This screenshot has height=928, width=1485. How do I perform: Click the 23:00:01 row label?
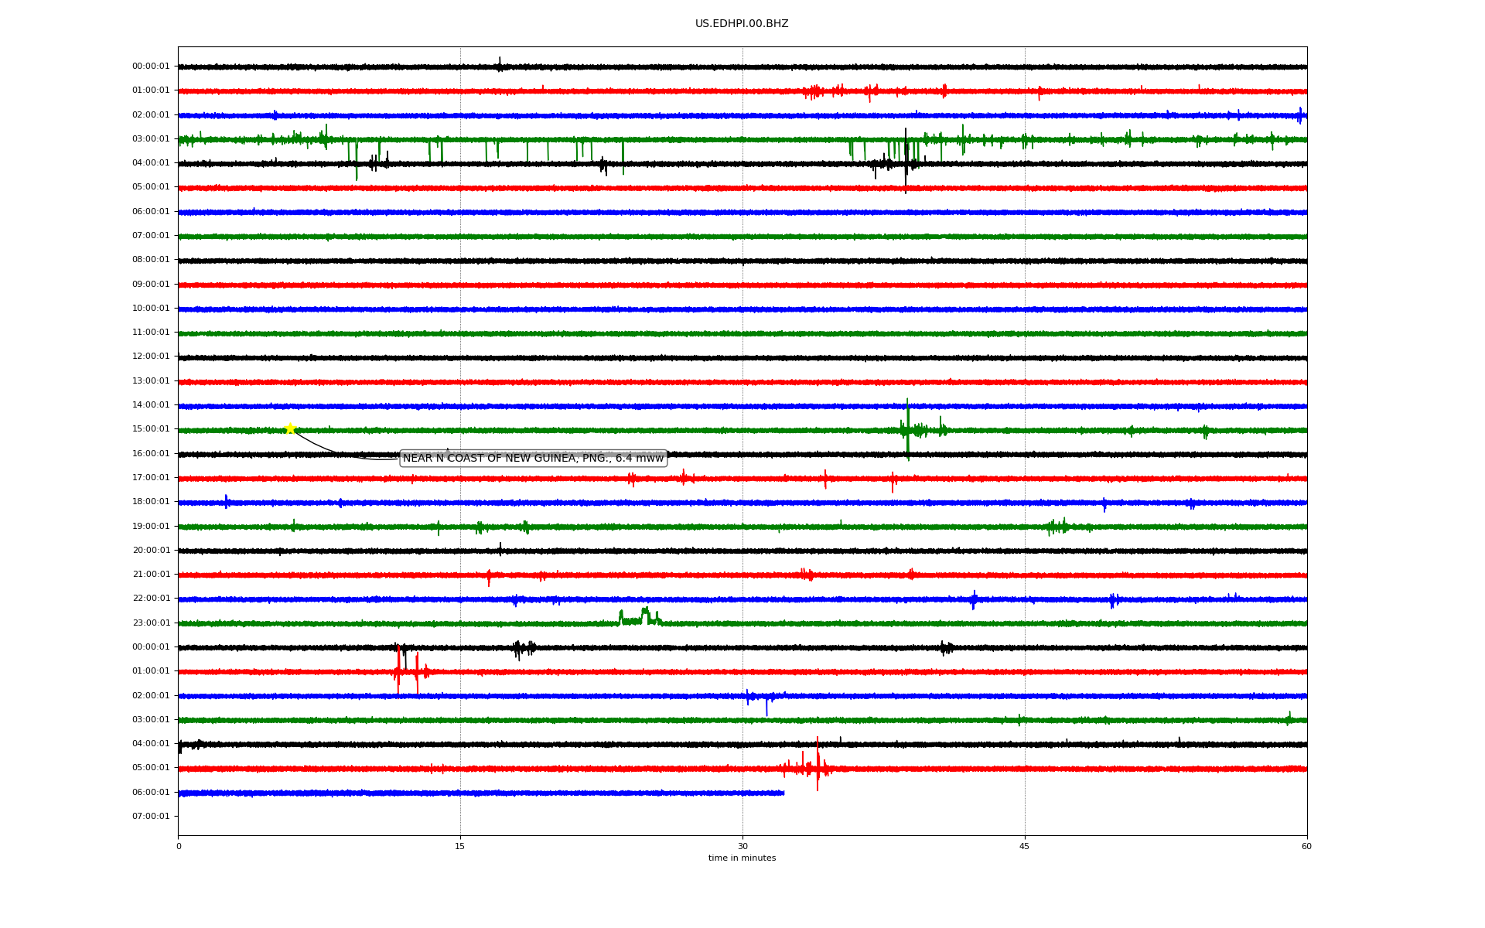(151, 623)
